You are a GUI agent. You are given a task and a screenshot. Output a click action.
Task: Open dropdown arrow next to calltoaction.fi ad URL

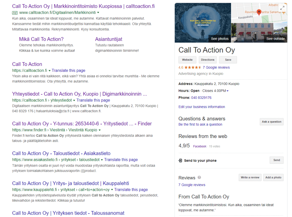coord(98,13)
